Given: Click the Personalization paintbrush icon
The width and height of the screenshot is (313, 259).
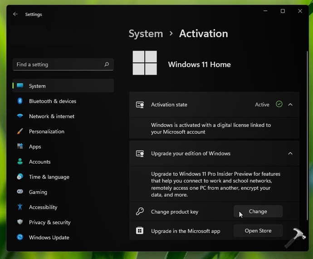Looking at the screenshot, I should click(x=20, y=131).
